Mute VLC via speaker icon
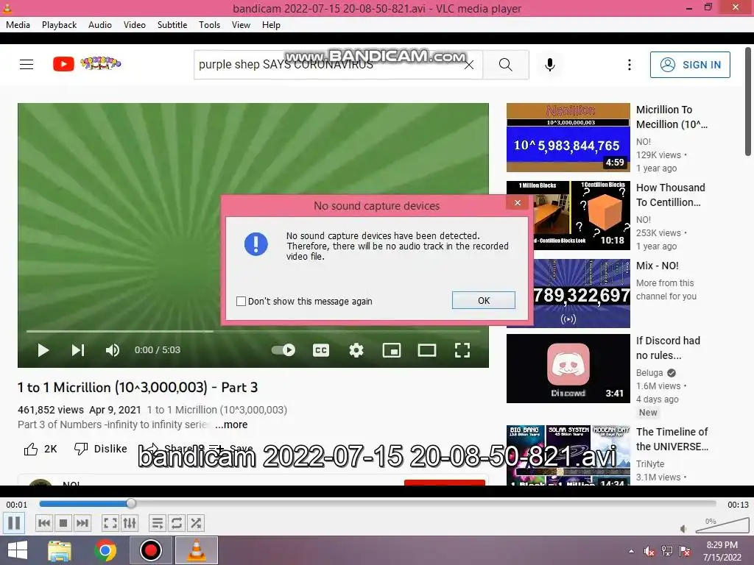The width and height of the screenshot is (754, 565). (x=683, y=529)
